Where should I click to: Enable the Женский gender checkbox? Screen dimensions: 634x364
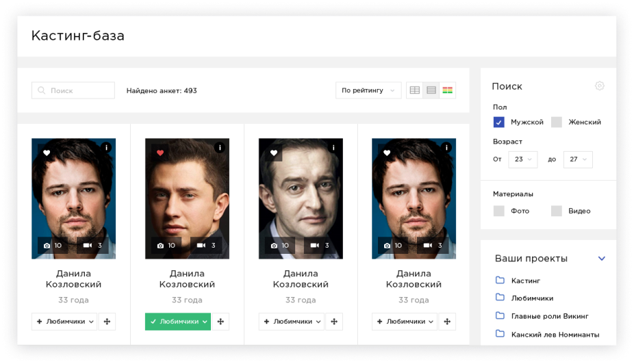point(557,122)
